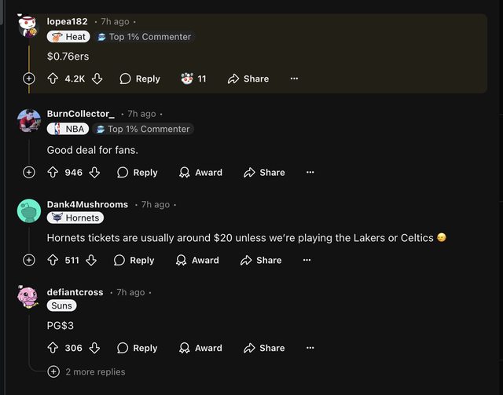Viewport: 503px width, 395px height.
Task: Open lopea182's user profile link
Action: click(x=67, y=21)
